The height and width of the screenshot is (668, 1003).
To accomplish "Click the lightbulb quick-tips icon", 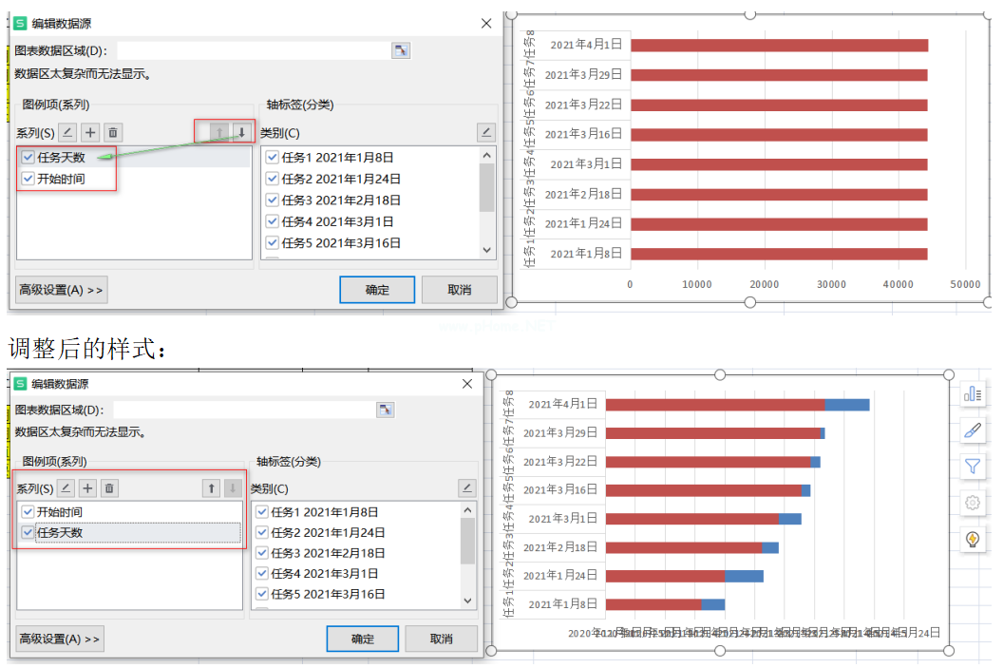I will pos(973,539).
